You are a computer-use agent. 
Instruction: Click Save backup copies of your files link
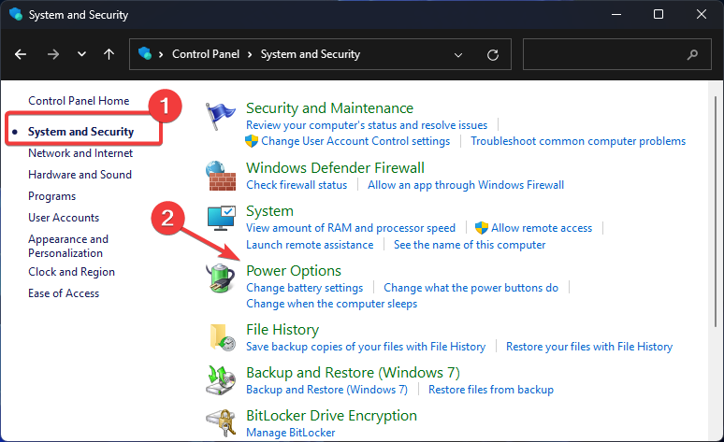[366, 347]
